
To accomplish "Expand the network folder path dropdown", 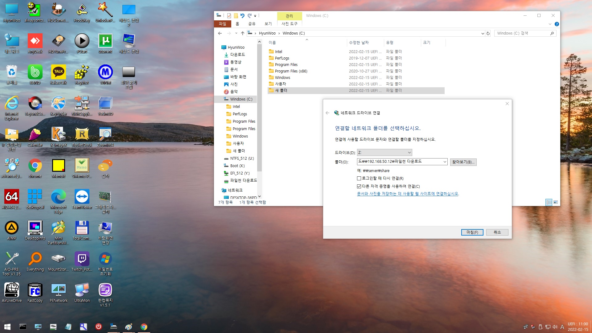I will point(445,162).
